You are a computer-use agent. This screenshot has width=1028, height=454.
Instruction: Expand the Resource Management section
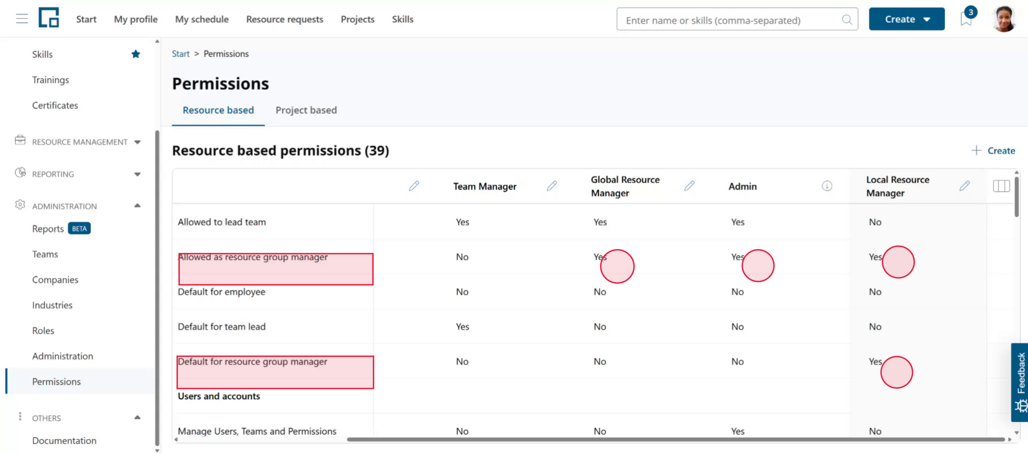coord(137,142)
